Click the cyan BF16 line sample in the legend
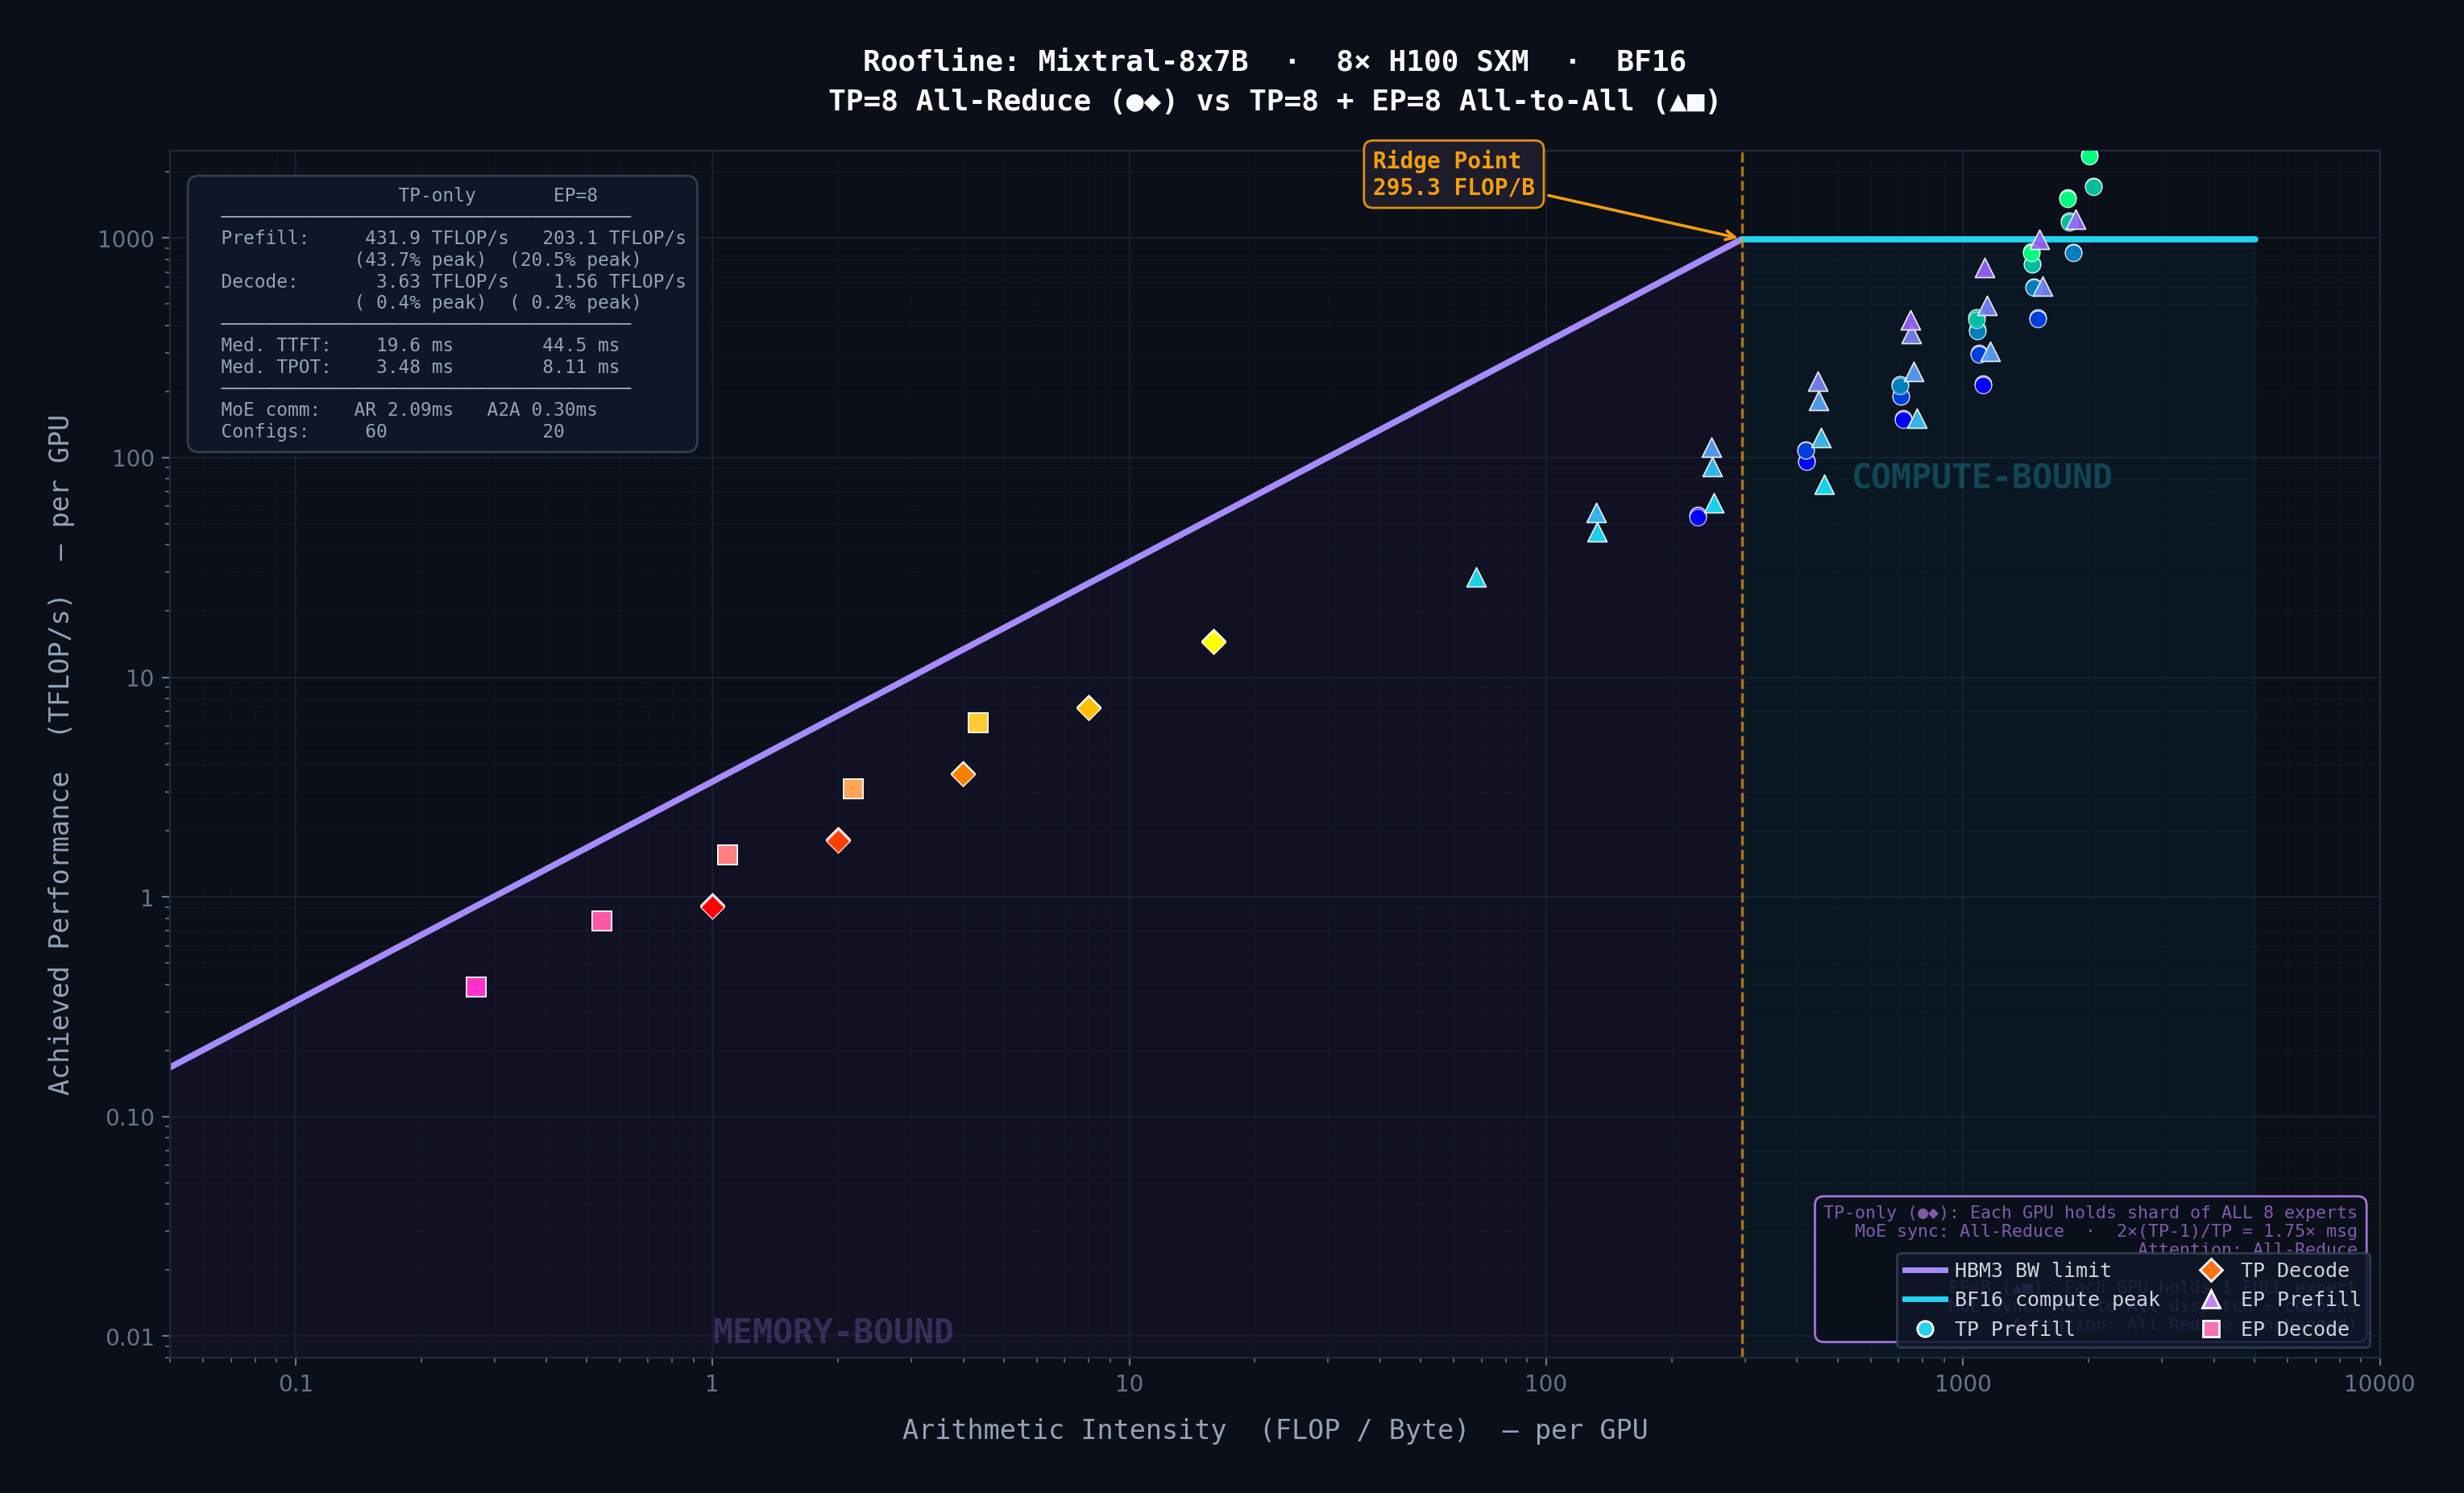This screenshot has height=1493, width=2464. pos(1925,1299)
